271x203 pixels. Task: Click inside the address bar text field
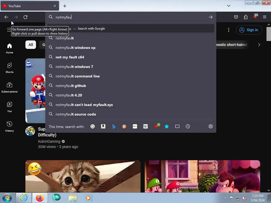pyautogui.click(x=131, y=17)
